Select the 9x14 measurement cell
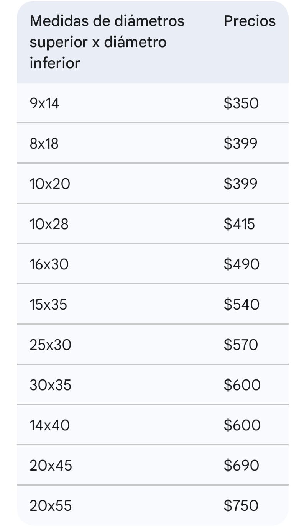The width and height of the screenshot is (299, 530). point(44,103)
